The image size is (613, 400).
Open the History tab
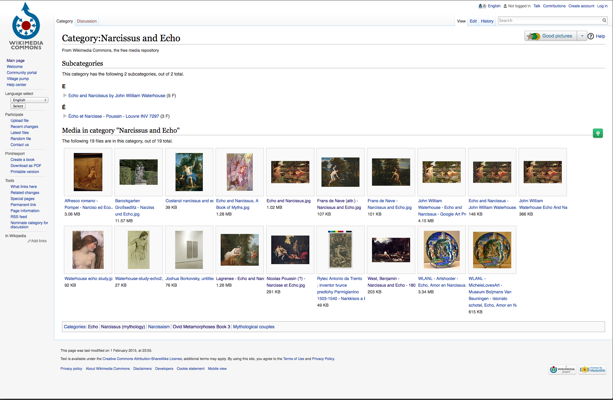pos(487,21)
